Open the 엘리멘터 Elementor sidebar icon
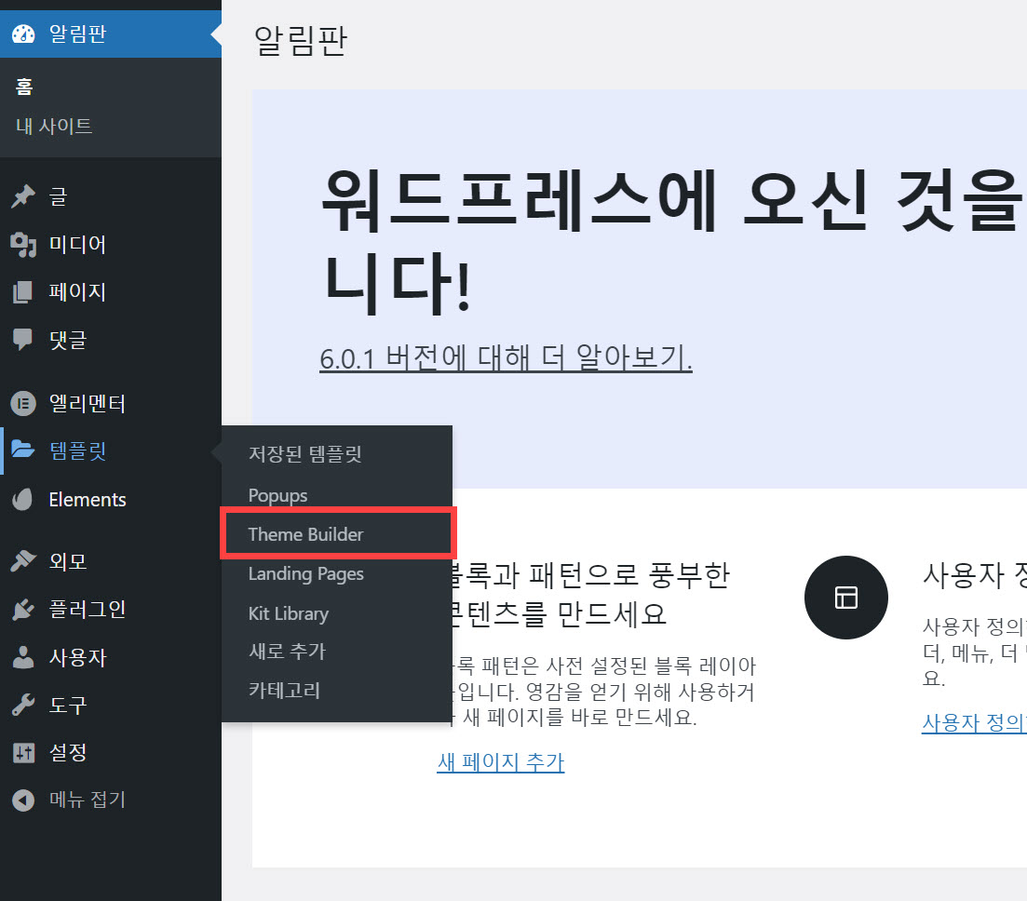This screenshot has width=1027, height=901. click(x=23, y=403)
